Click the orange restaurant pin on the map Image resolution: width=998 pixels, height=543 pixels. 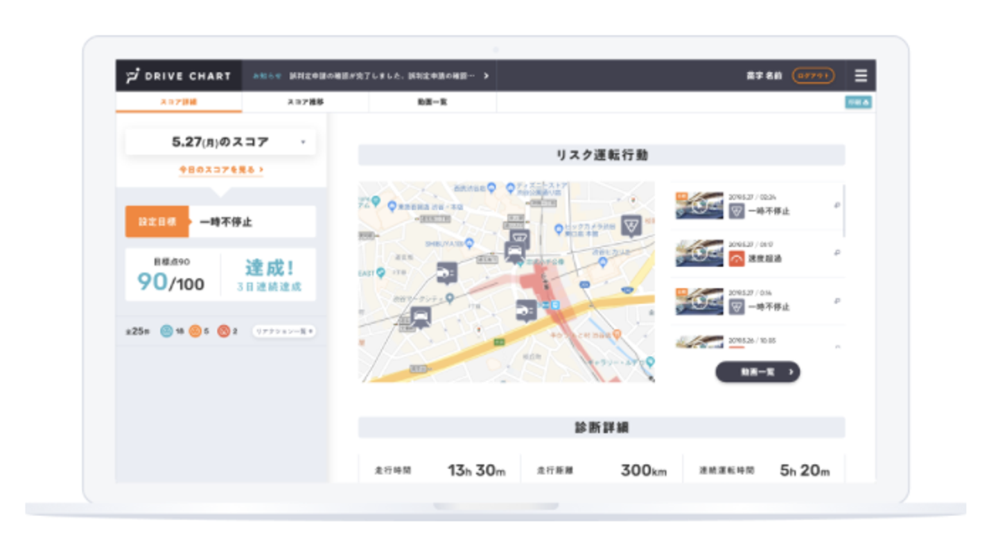[618, 335]
